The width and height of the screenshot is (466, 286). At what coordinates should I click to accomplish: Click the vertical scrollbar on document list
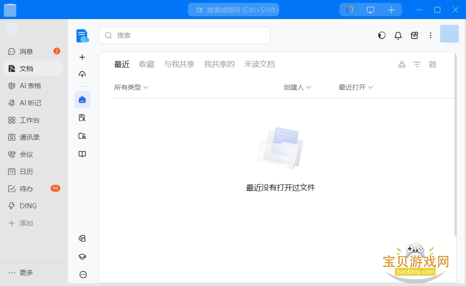tap(455, 145)
